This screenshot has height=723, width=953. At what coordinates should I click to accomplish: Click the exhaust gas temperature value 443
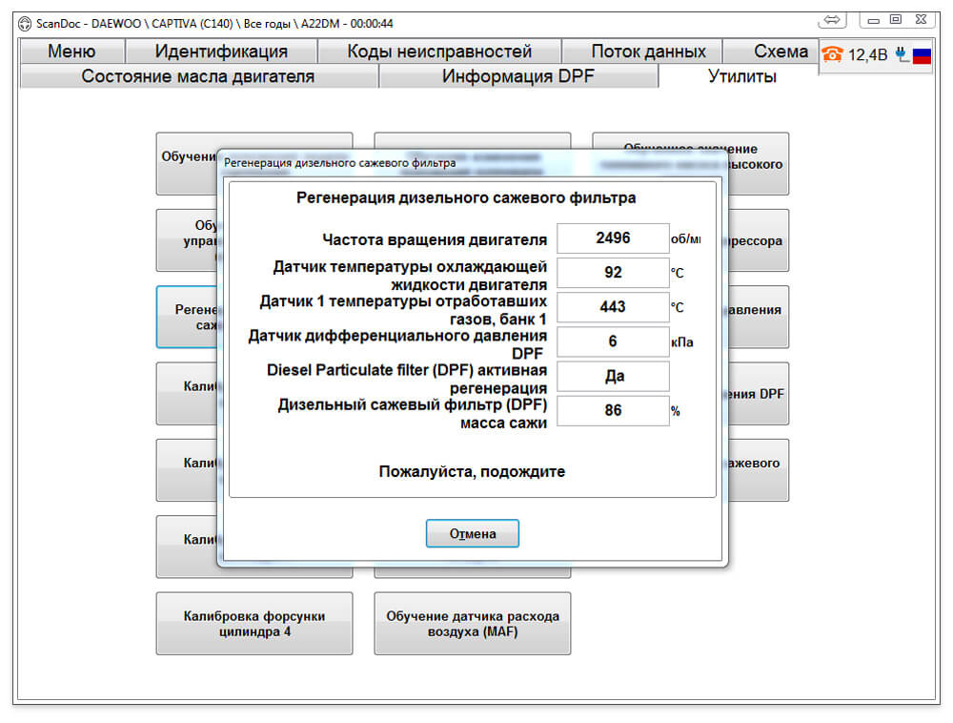(613, 307)
